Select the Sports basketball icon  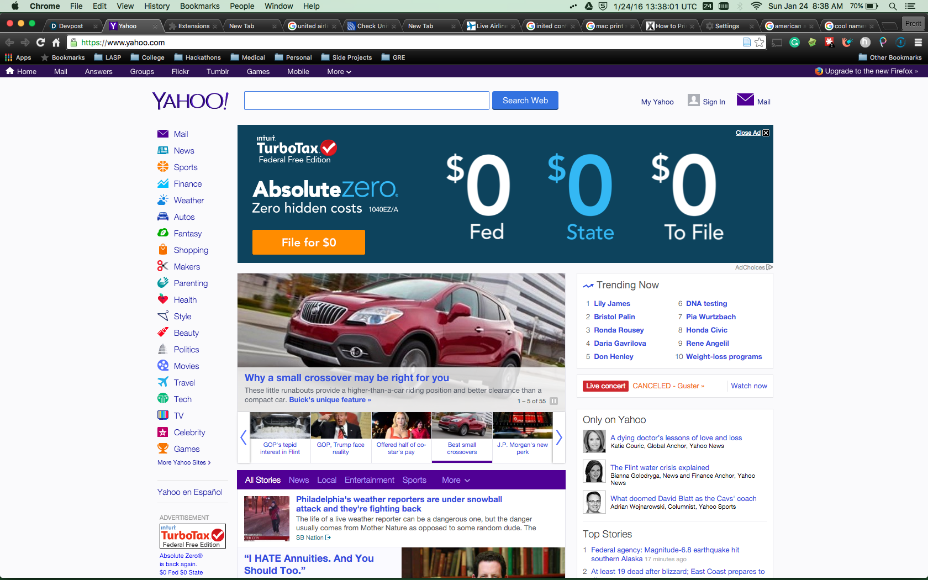pos(163,167)
